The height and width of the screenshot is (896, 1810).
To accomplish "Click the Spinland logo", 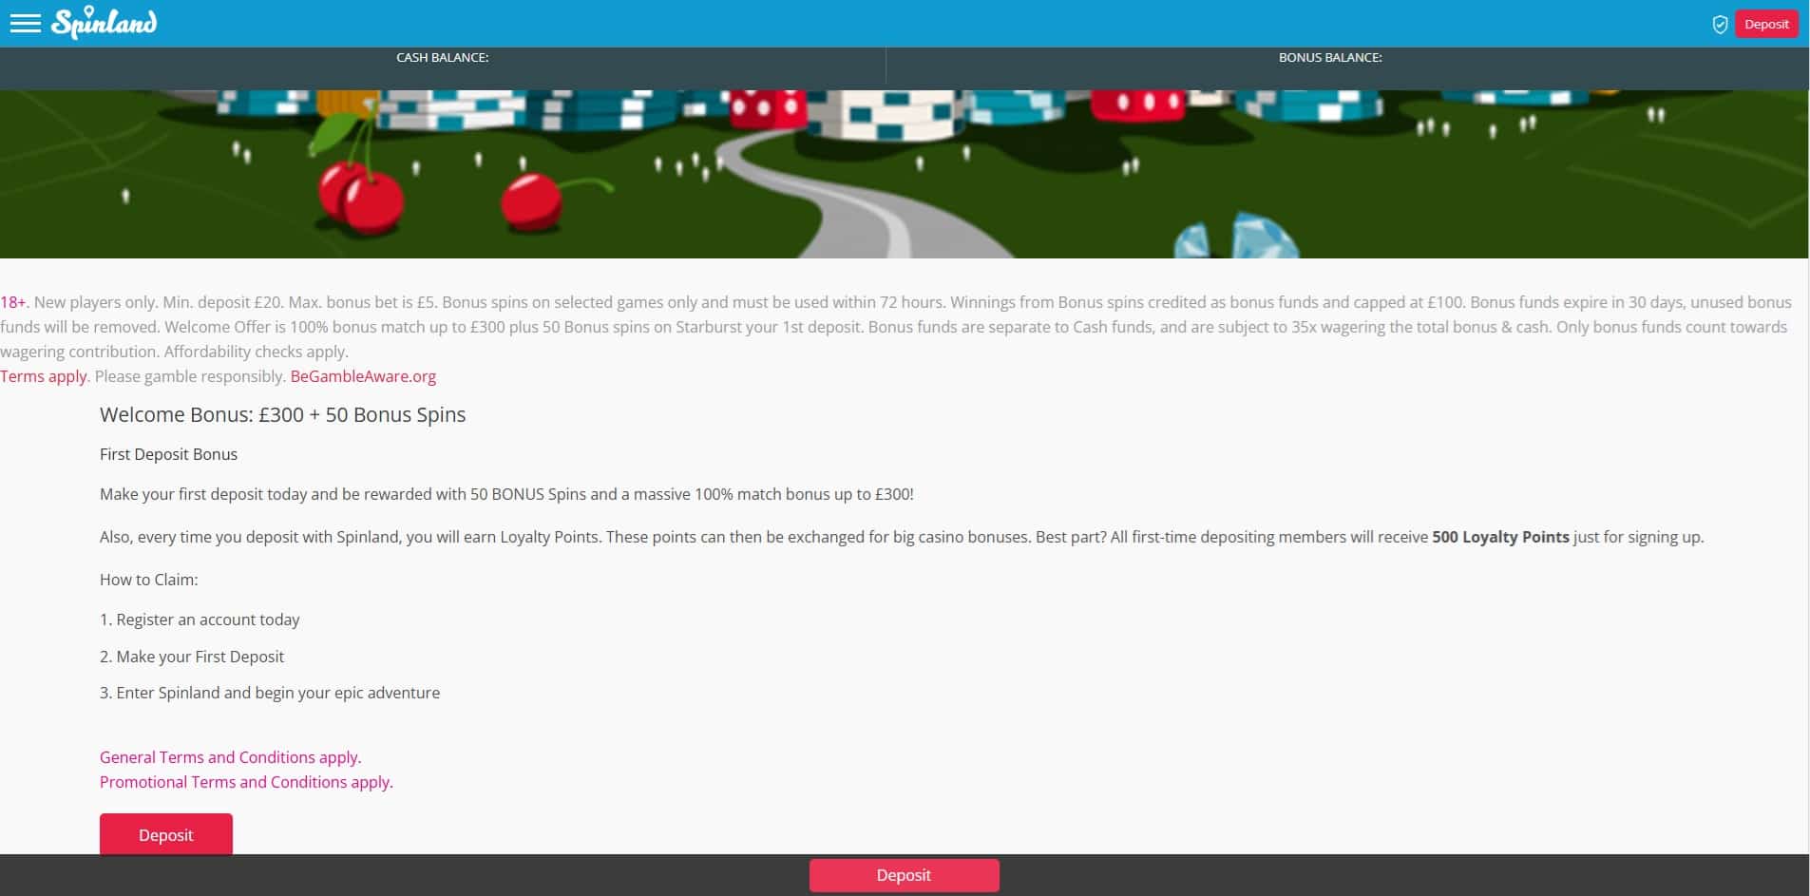I will [105, 23].
